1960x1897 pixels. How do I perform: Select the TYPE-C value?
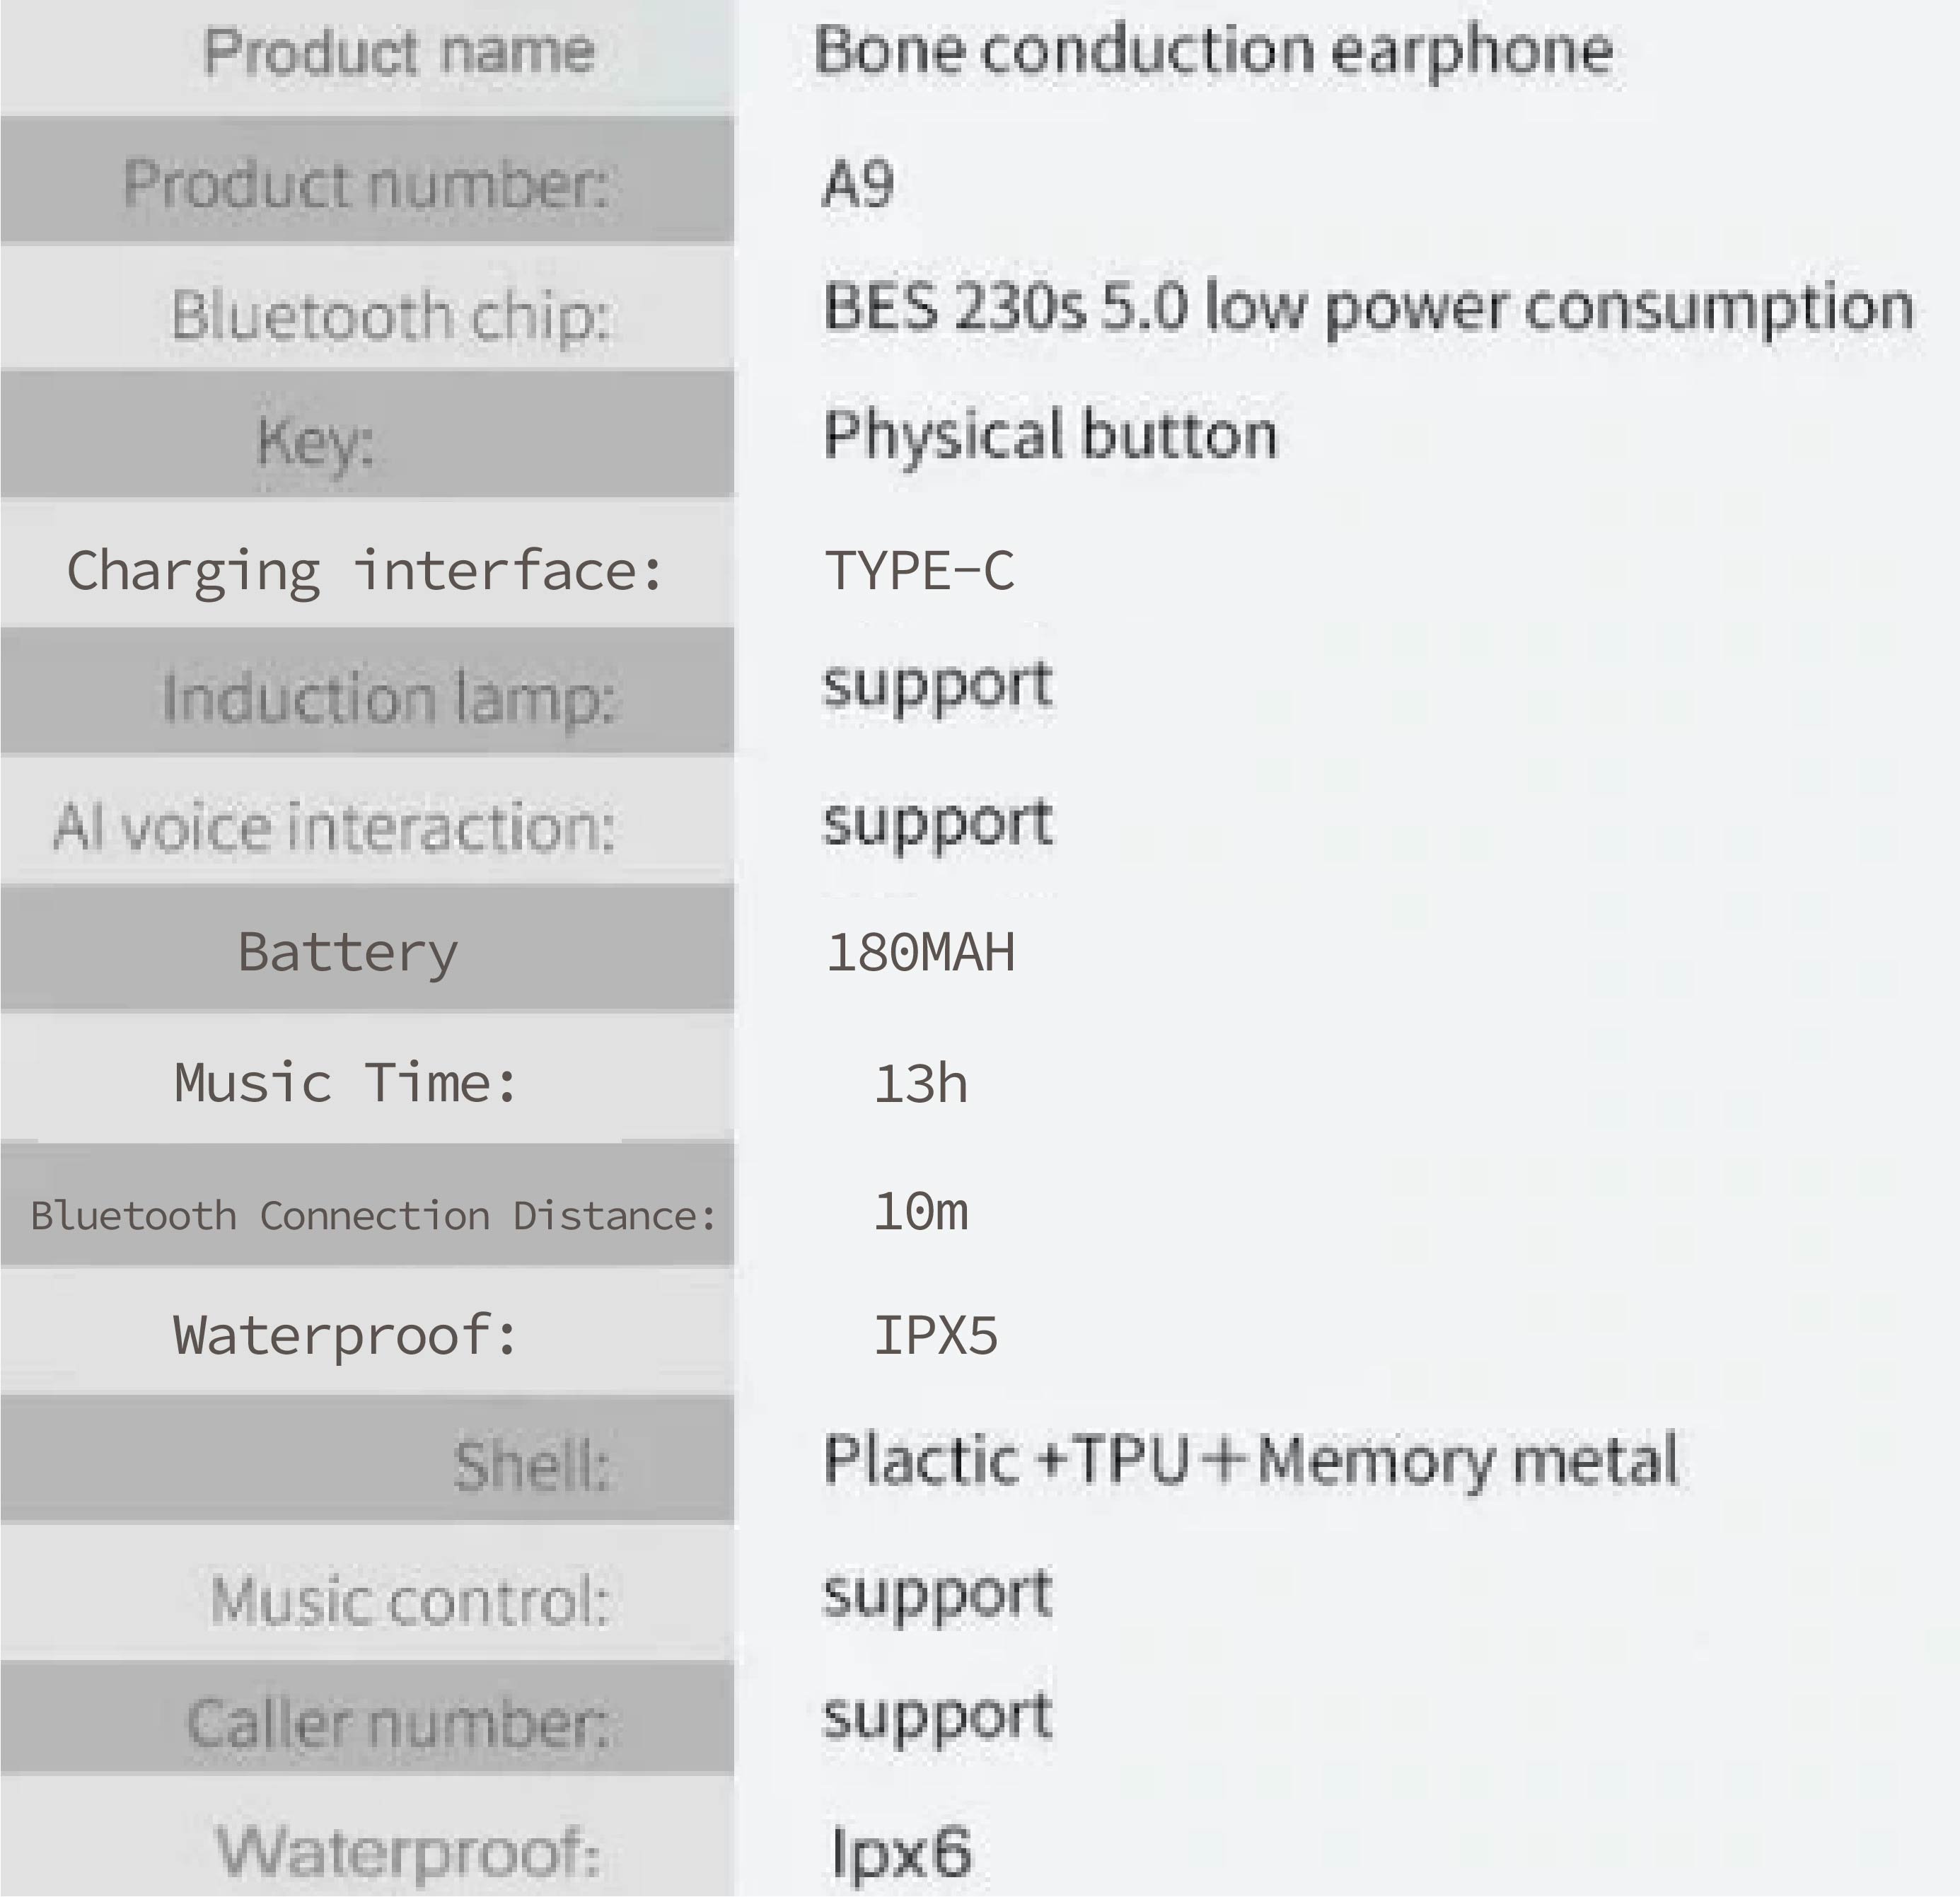[919, 571]
